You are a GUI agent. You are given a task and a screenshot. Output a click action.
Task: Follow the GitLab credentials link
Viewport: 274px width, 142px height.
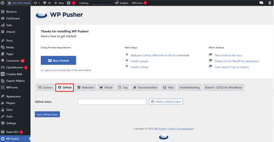pyautogui.click(x=172, y=55)
